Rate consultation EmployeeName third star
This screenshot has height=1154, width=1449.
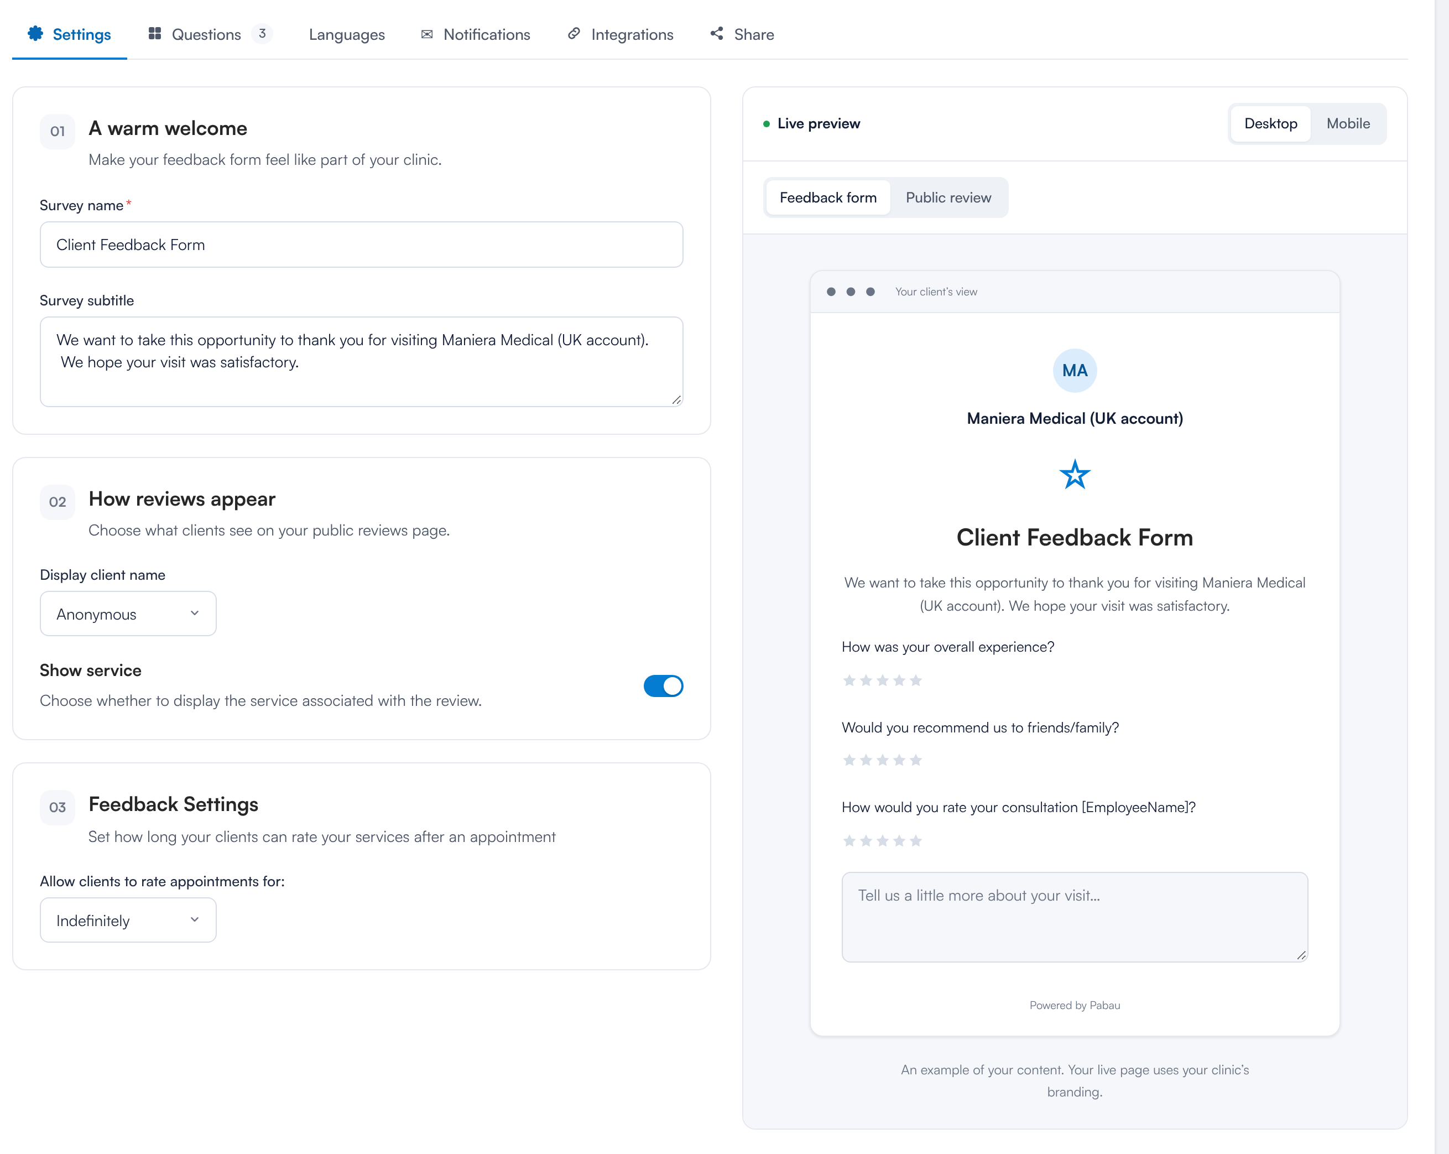point(883,841)
